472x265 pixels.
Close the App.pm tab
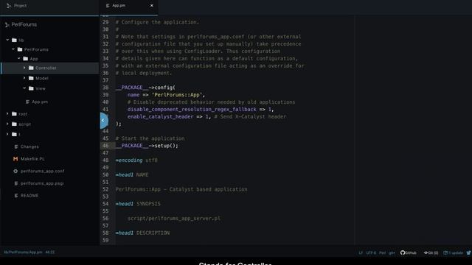point(152,5)
